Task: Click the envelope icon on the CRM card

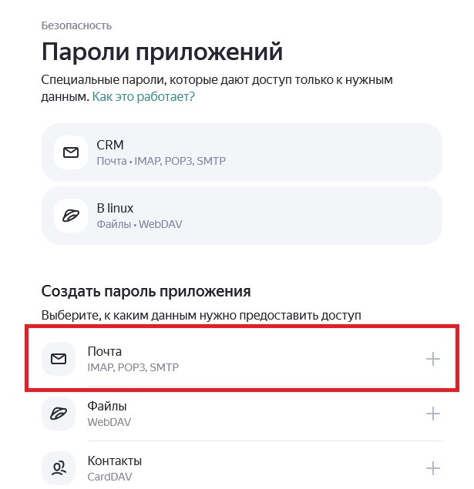Action: (x=71, y=152)
